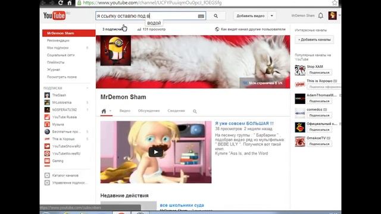381x214 pixels.
Task: Open the Сведения tab
Action: click(176, 111)
